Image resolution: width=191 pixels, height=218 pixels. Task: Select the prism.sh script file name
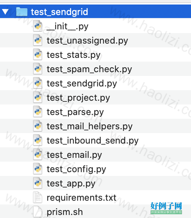tap(65, 212)
